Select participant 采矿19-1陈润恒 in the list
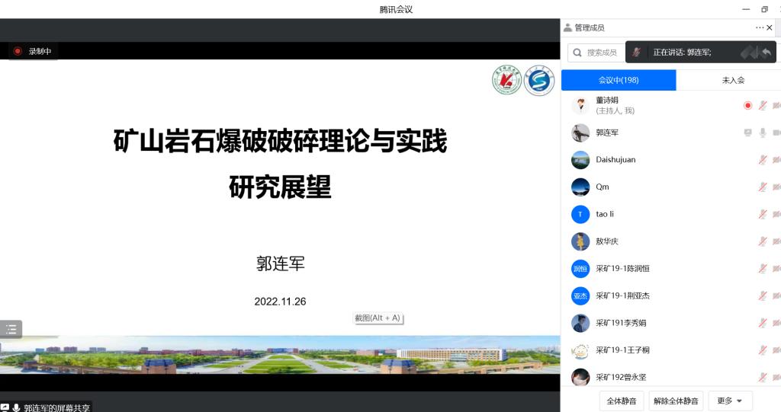The image size is (781, 412). pyautogui.click(x=622, y=269)
